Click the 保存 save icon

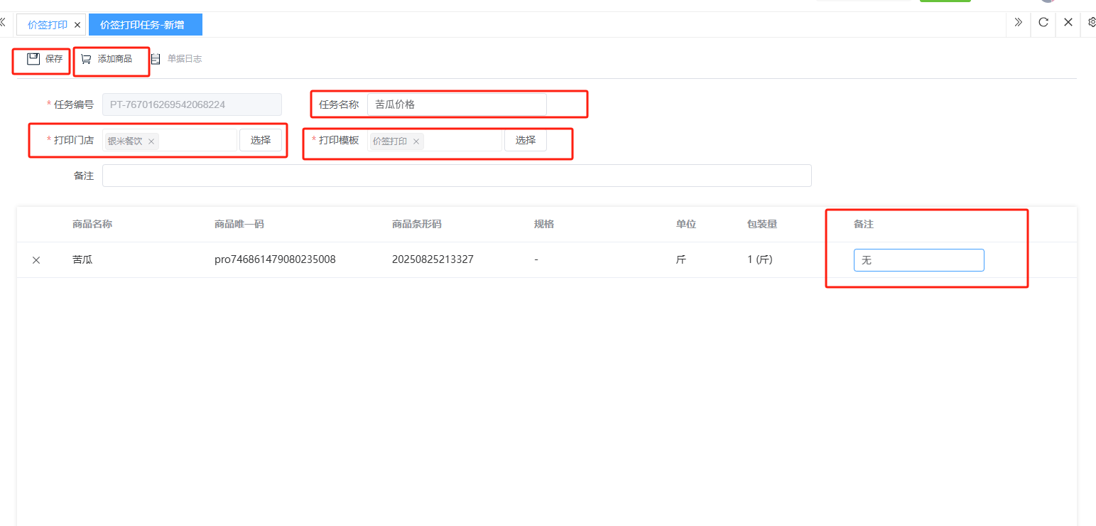point(33,59)
